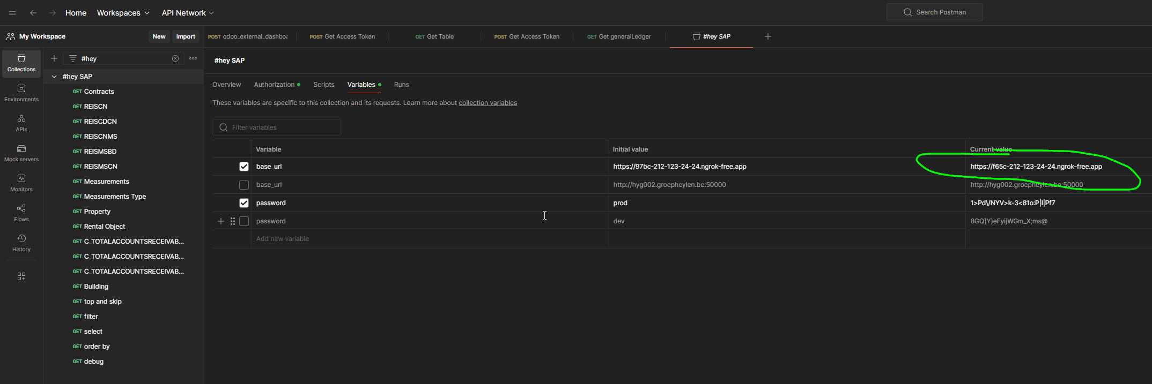Click the Import button

[186, 36]
